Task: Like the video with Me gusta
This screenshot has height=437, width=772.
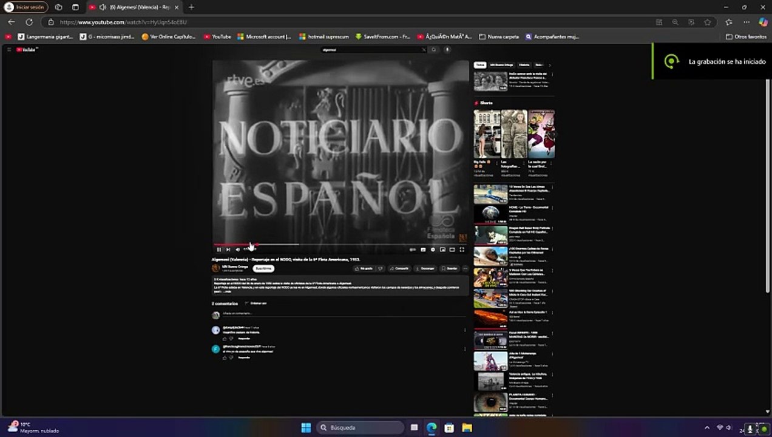Action: (x=364, y=268)
